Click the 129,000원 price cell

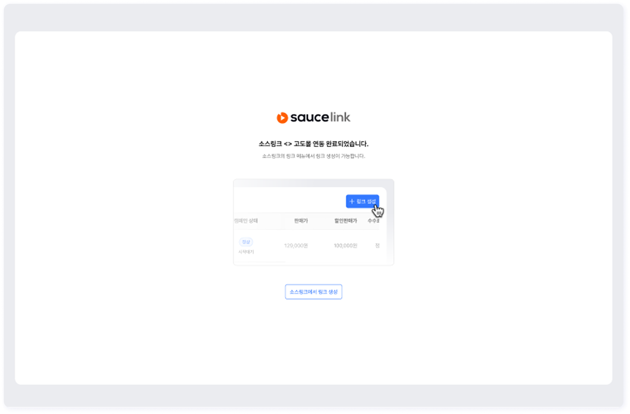(x=296, y=246)
